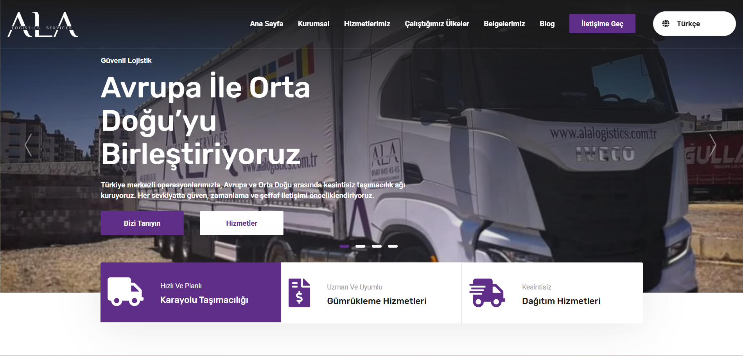Click the Karayolu Taşımacılığı truck icon
The image size is (743, 356).
pos(126,293)
